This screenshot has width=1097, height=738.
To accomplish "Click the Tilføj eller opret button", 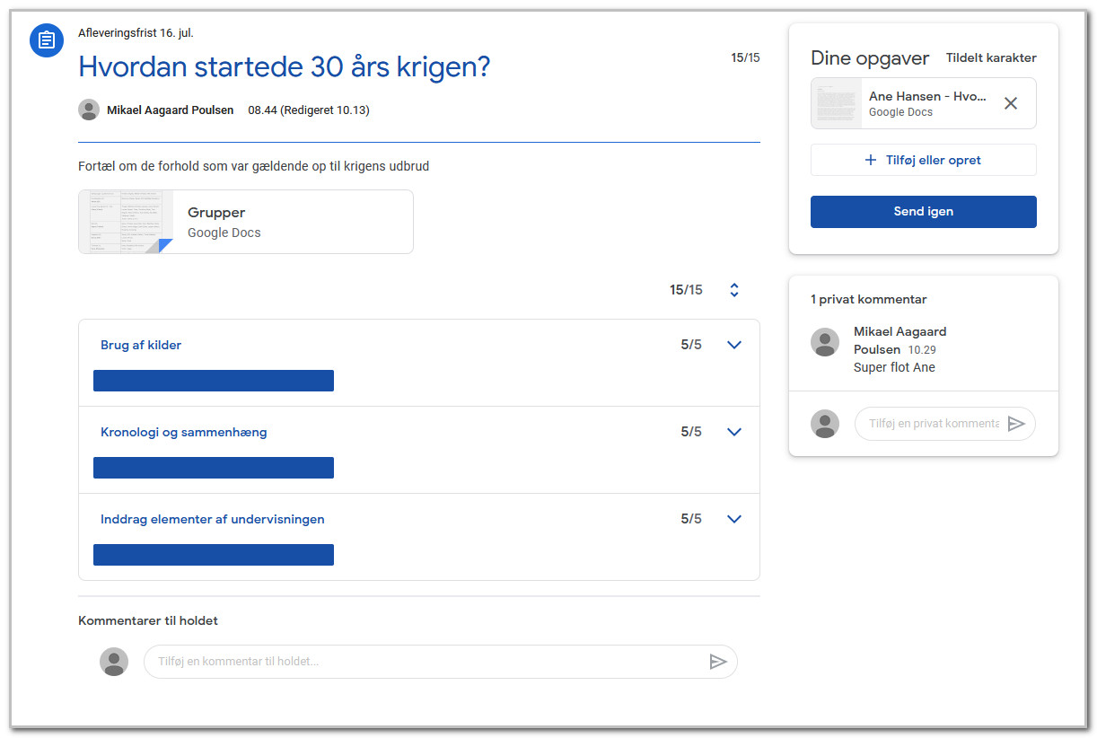I will tap(924, 160).
